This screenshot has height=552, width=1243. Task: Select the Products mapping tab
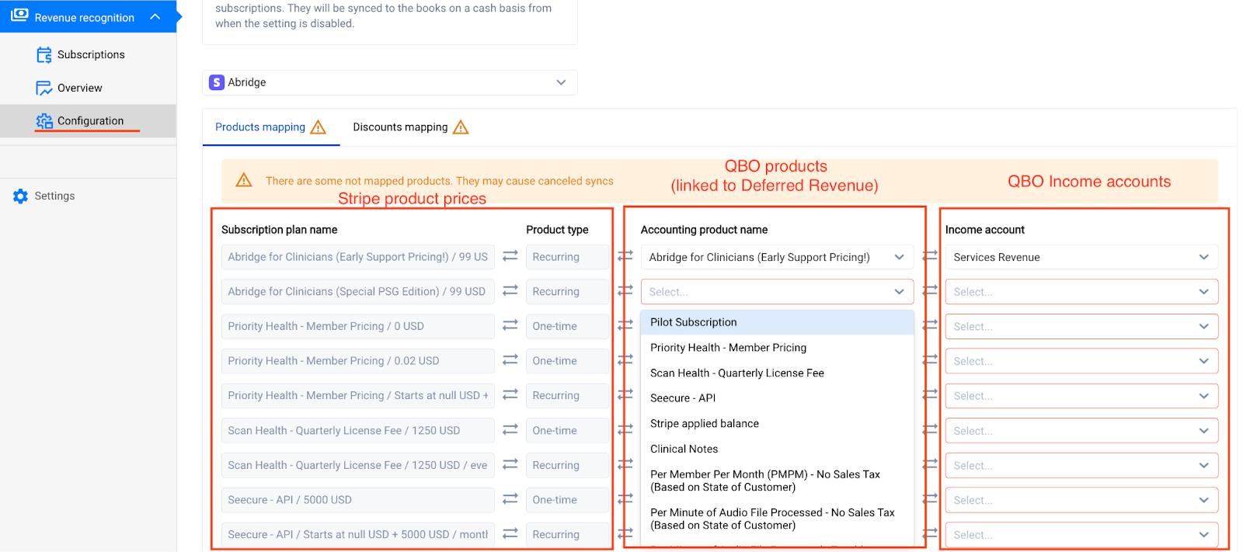tap(260, 127)
